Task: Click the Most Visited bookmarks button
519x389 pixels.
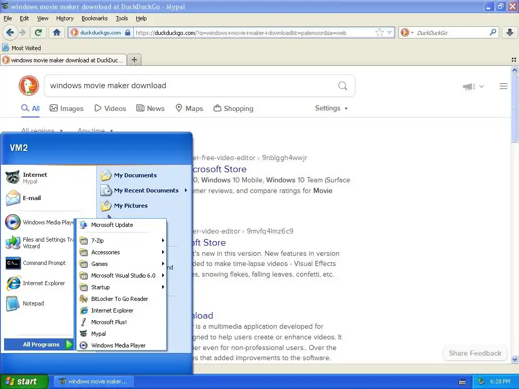Action: pos(22,48)
